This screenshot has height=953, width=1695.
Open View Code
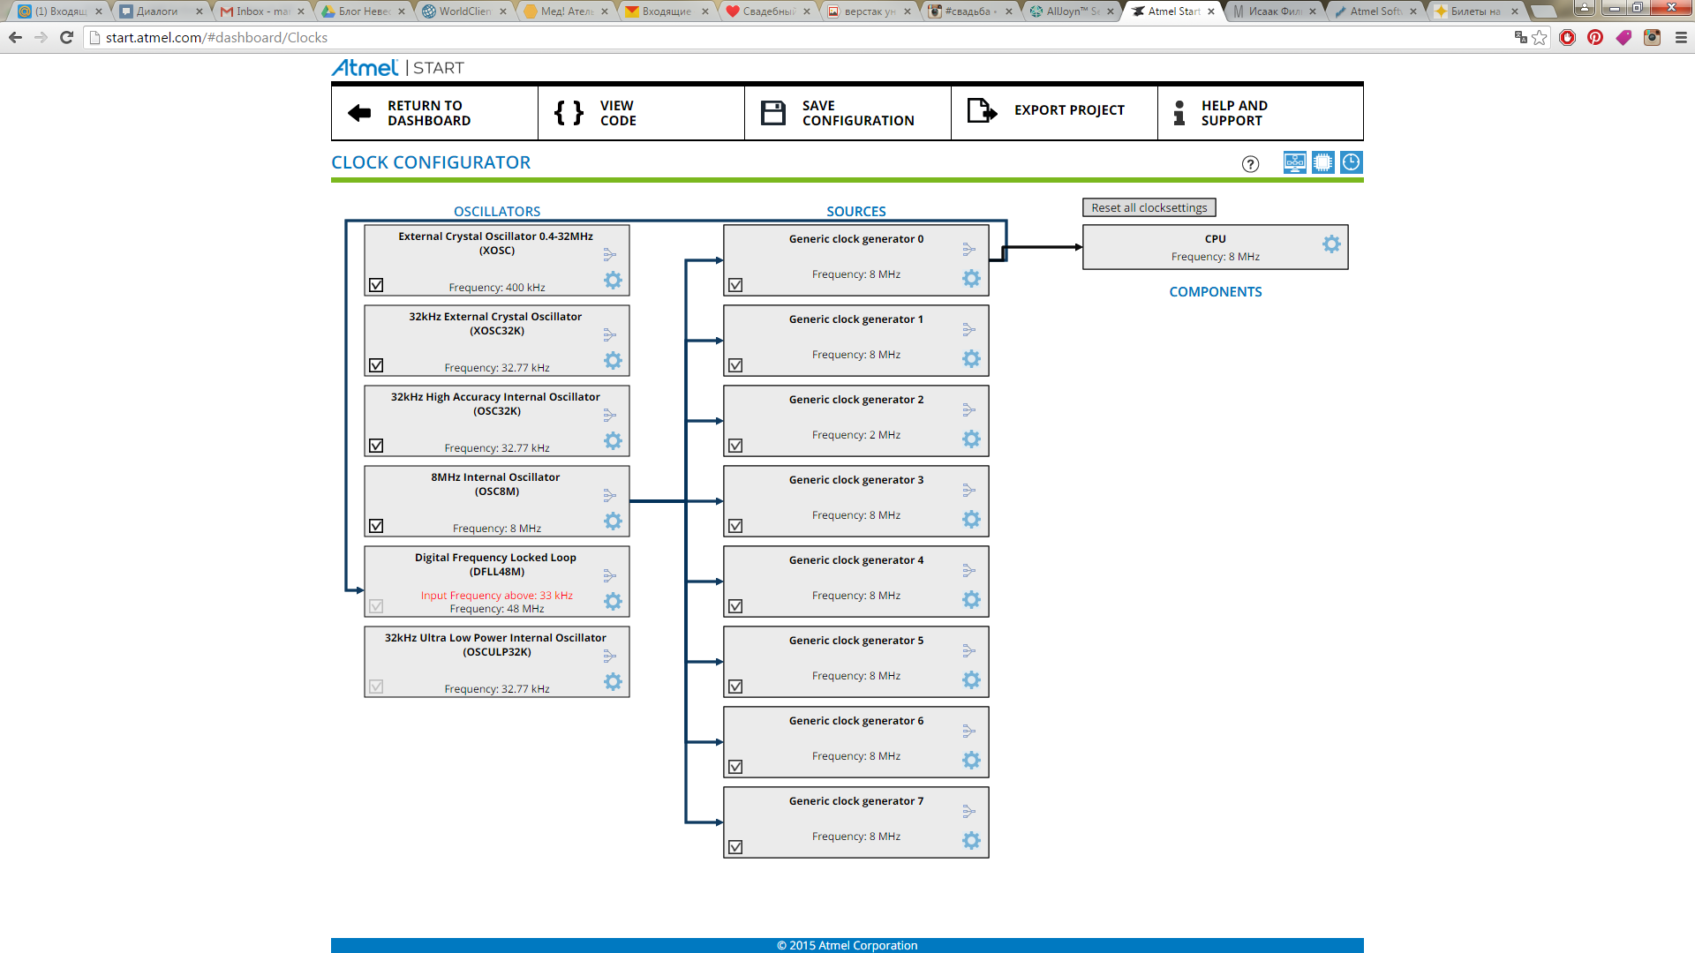[641, 113]
